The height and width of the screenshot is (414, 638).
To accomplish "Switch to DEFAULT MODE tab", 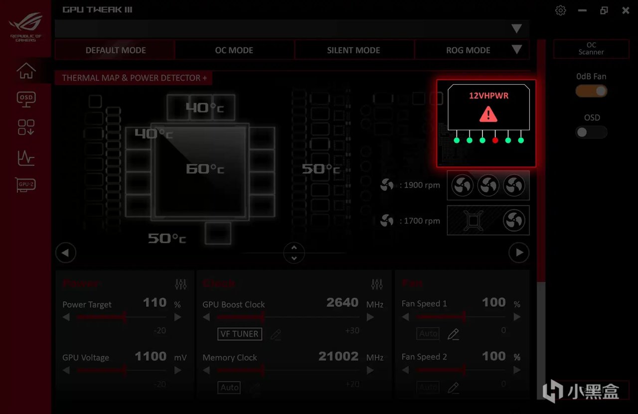I will [x=115, y=50].
